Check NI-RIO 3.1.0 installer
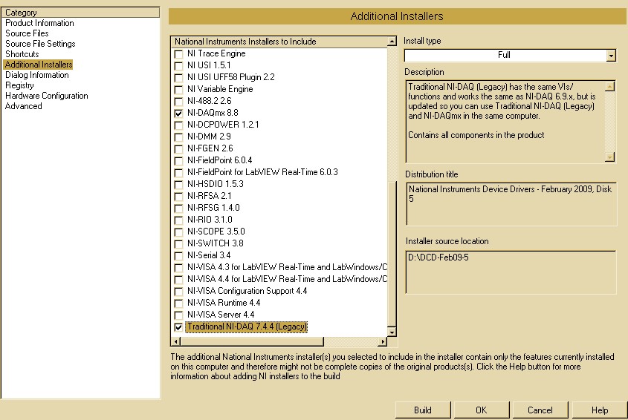 pyautogui.click(x=178, y=220)
